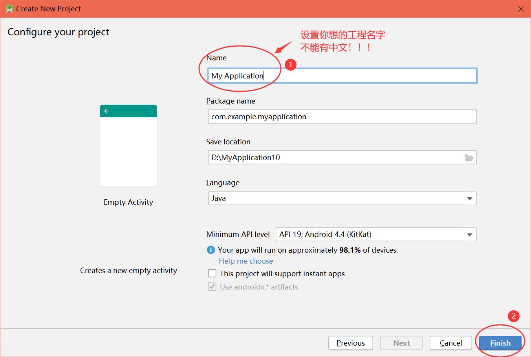
Task: Click the Android Studio logo in title bar
Action: 9,9
